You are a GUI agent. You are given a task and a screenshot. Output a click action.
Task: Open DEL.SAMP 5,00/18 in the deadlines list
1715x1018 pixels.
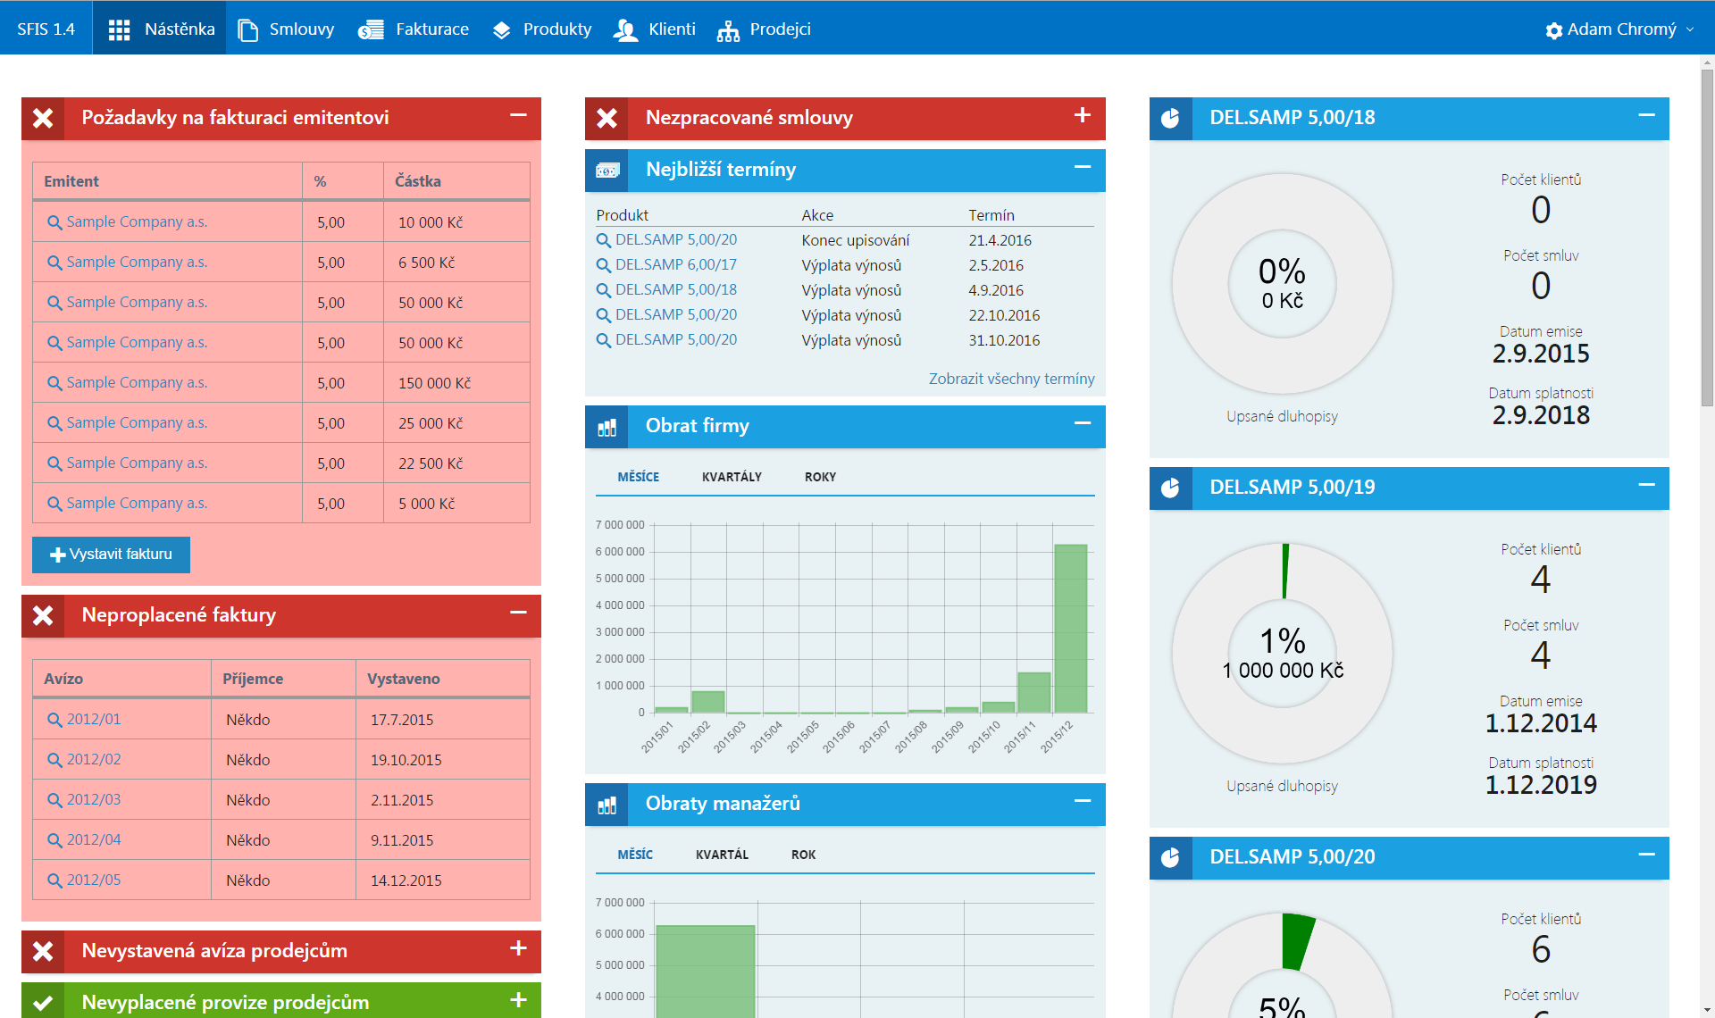tap(666, 290)
